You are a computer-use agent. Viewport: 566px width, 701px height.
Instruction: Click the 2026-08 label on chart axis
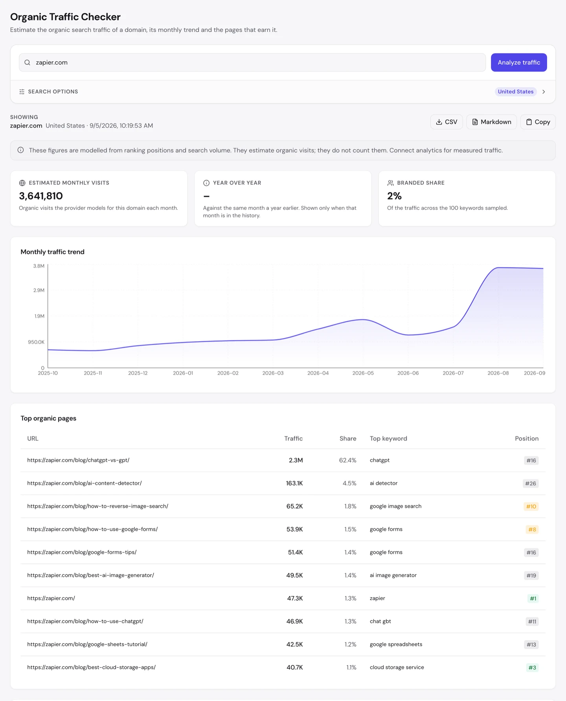click(498, 373)
